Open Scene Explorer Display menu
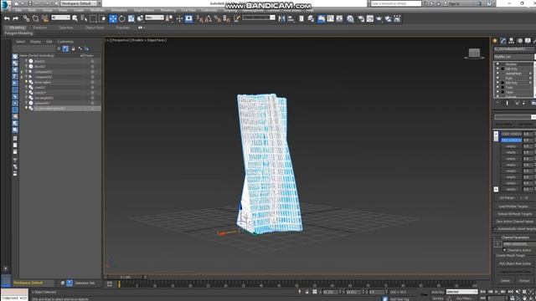The image size is (536, 301). (35, 42)
